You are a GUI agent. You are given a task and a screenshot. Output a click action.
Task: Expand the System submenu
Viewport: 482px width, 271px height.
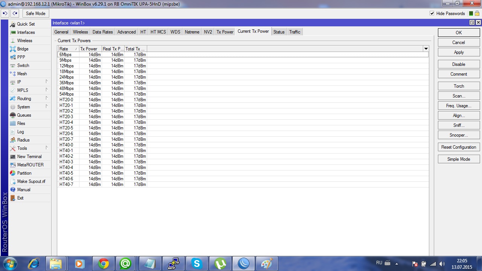[x=47, y=107]
